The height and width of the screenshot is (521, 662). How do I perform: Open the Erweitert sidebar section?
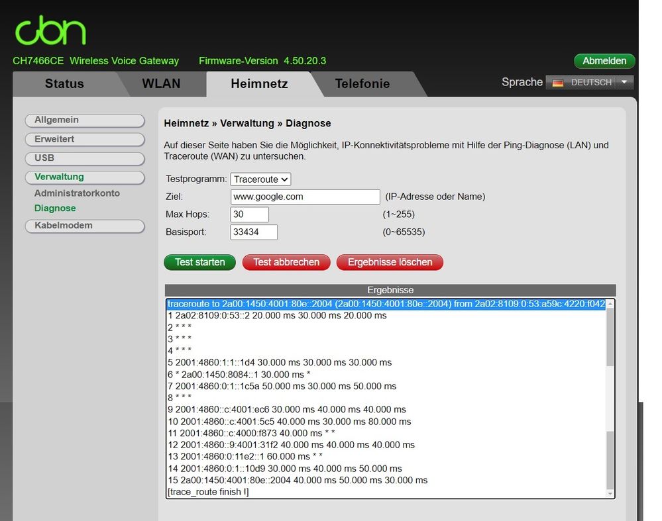[85, 139]
